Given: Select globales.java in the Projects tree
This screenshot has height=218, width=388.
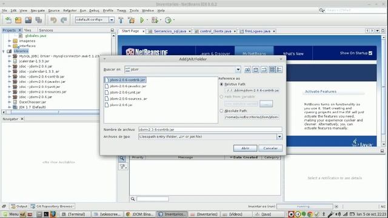Looking at the screenshot, I should pos(36,36).
